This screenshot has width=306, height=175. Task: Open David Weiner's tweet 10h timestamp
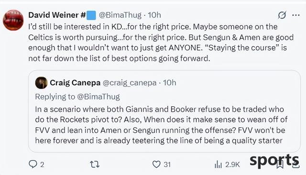pyautogui.click(x=154, y=15)
